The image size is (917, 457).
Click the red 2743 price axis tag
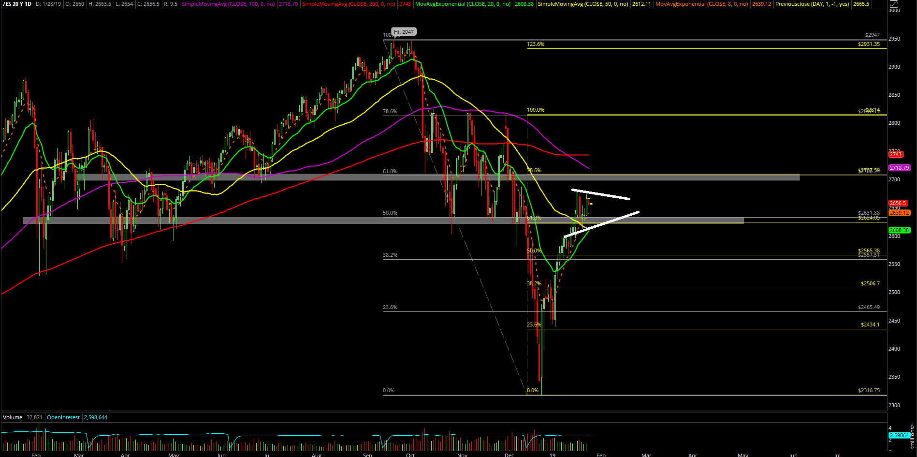[896, 154]
